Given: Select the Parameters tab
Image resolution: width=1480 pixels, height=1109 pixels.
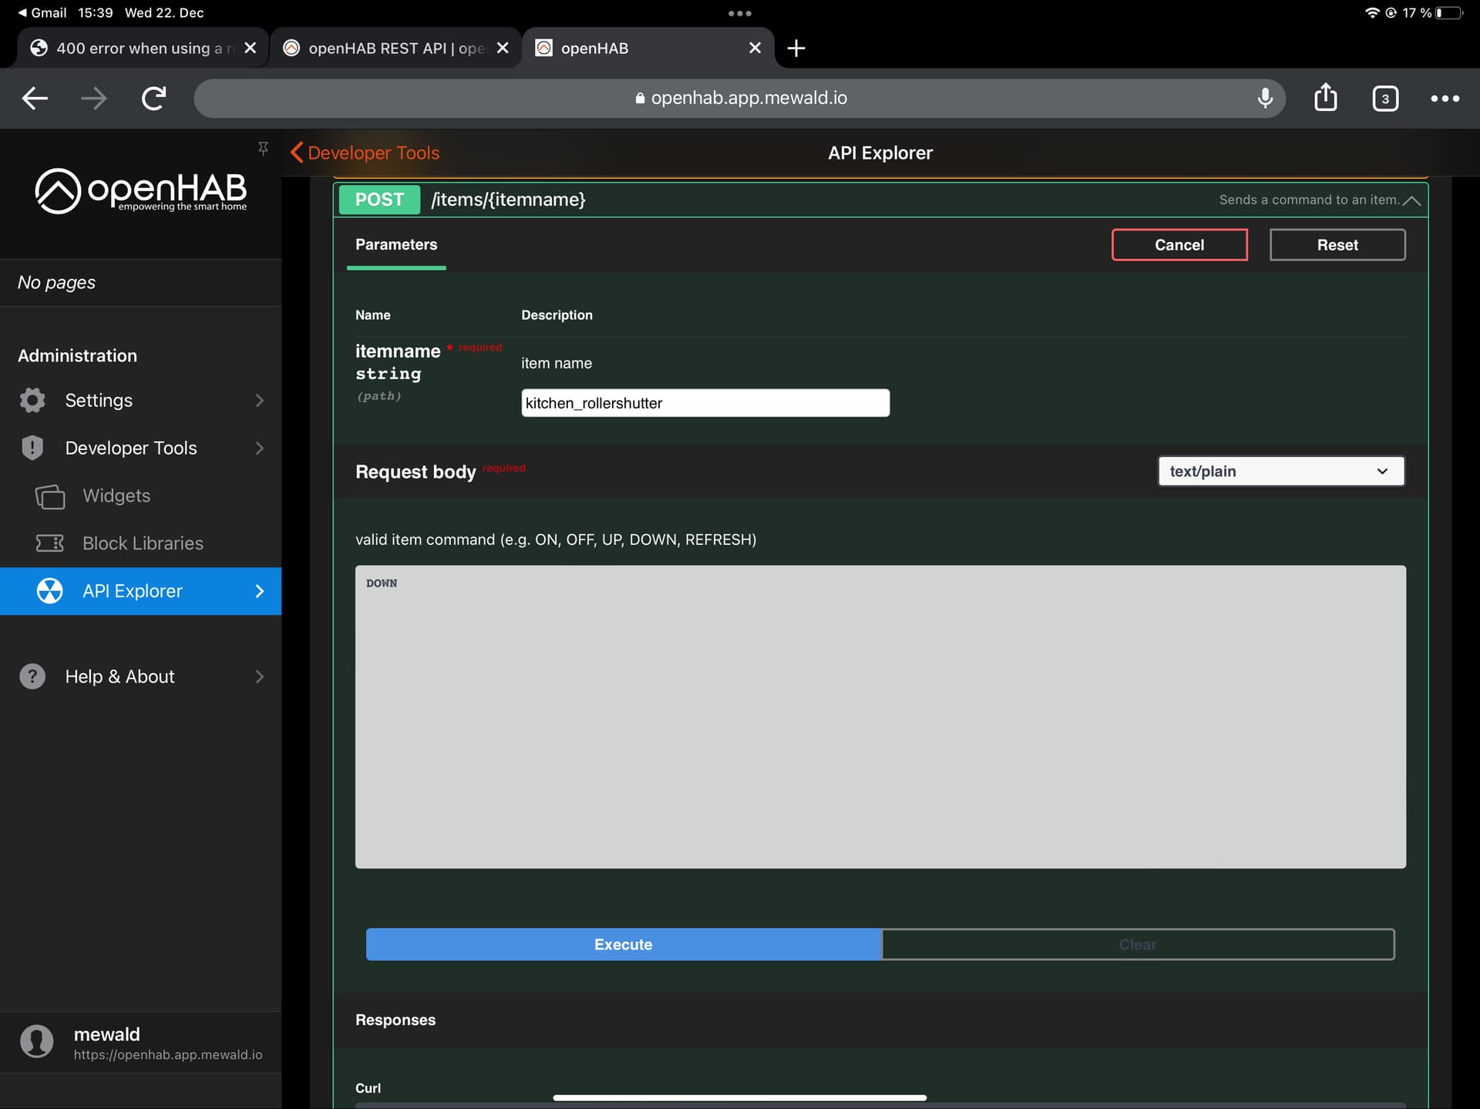Looking at the screenshot, I should [396, 245].
